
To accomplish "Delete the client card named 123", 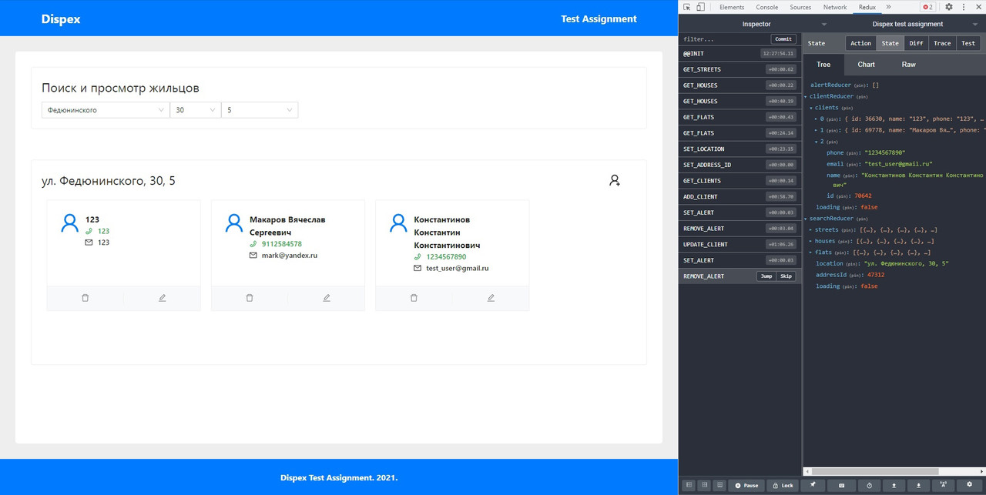I will pos(86,298).
